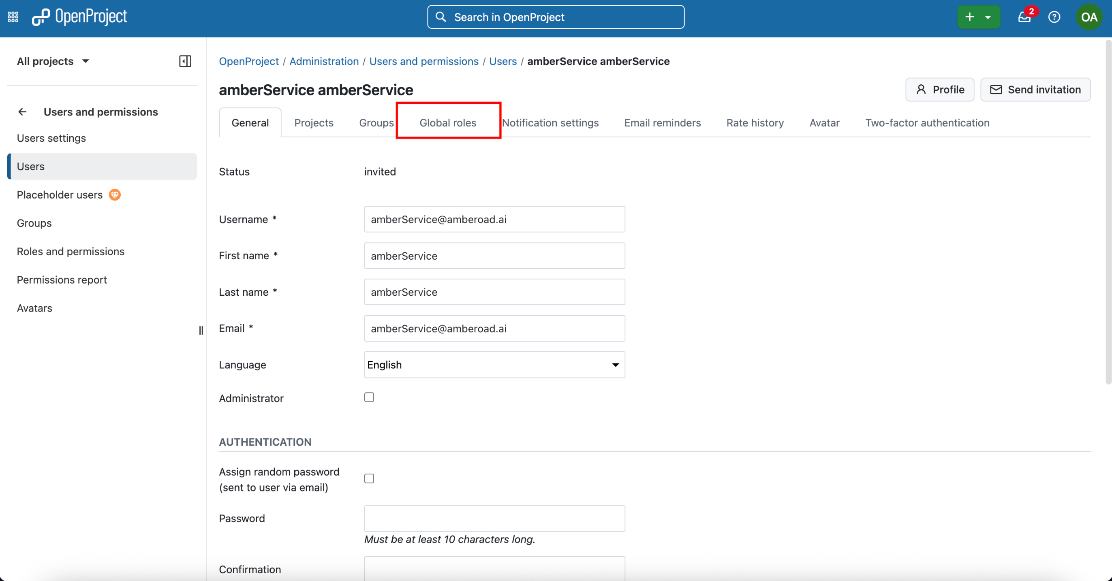The width and height of the screenshot is (1112, 581).
Task: Click the Users and permissions sidebar heading
Action: point(101,112)
